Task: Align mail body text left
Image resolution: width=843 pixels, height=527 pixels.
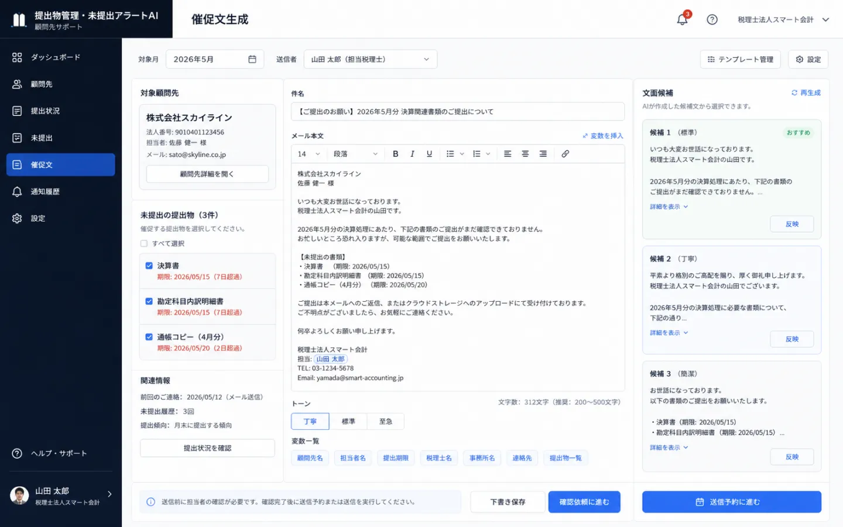Action: coord(508,154)
